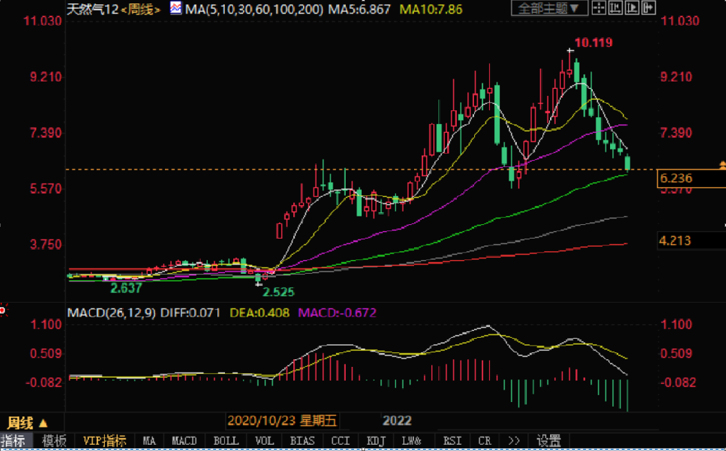Click the orange marker at right price axis
The height and width of the screenshot is (451, 726).
click(x=722, y=165)
